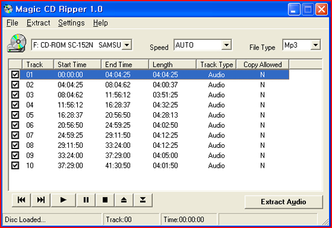Screen dimensions: 332x228
Task: Open the CD-ROM drive selection dropdown
Action: 127,45
